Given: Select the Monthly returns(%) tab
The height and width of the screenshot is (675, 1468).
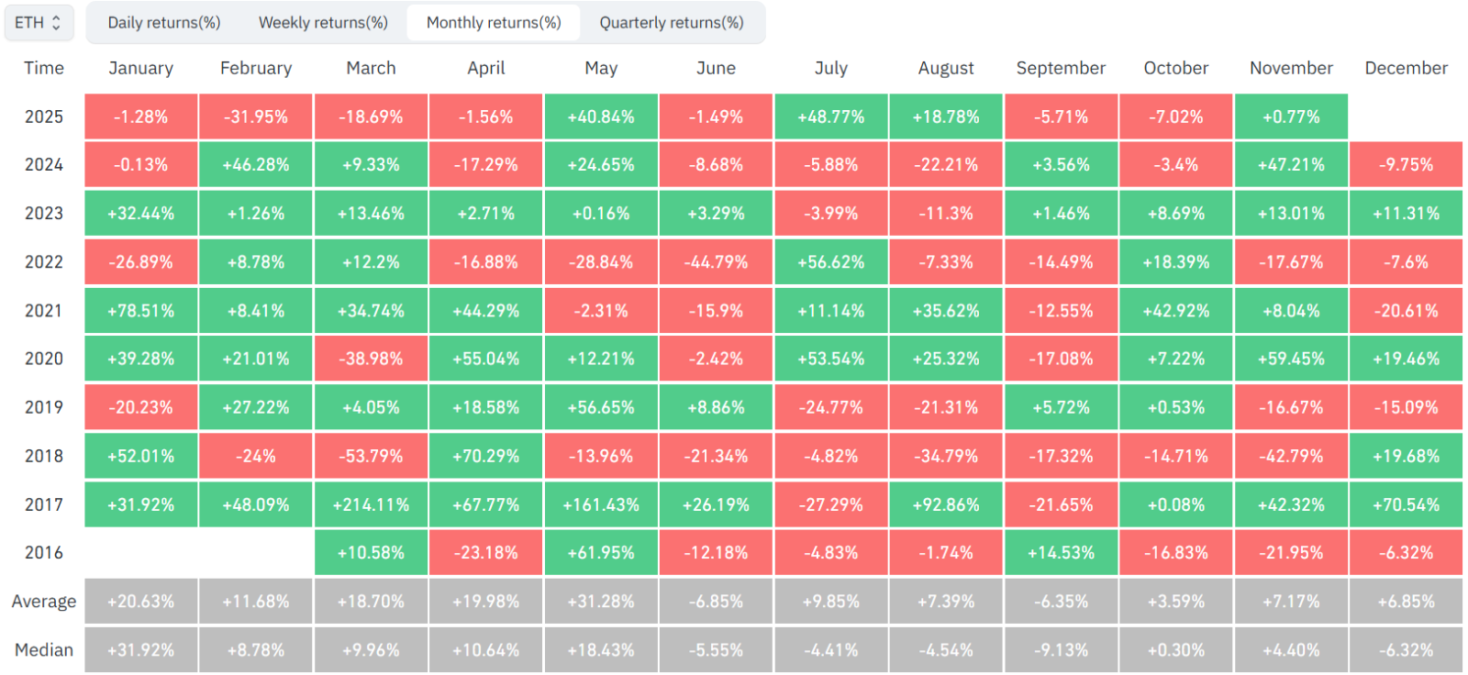Looking at the screenshot, I should tap(494, 23).
